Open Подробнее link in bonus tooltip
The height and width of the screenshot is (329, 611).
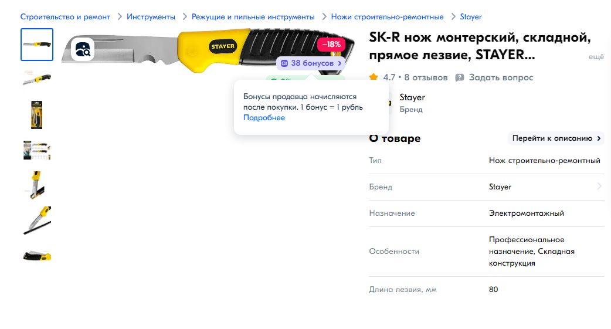[264, 118]
